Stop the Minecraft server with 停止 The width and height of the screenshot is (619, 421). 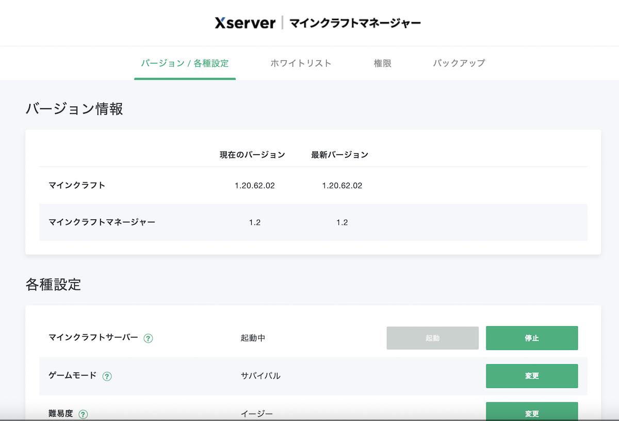[532, 338]
